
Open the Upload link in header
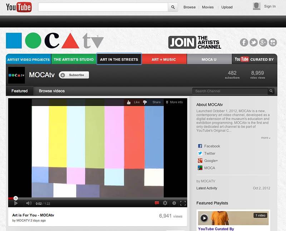pos(227,7)
